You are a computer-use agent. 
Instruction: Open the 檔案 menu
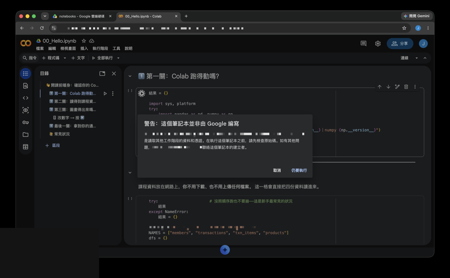pyautogui.click(x=40, y=49)
